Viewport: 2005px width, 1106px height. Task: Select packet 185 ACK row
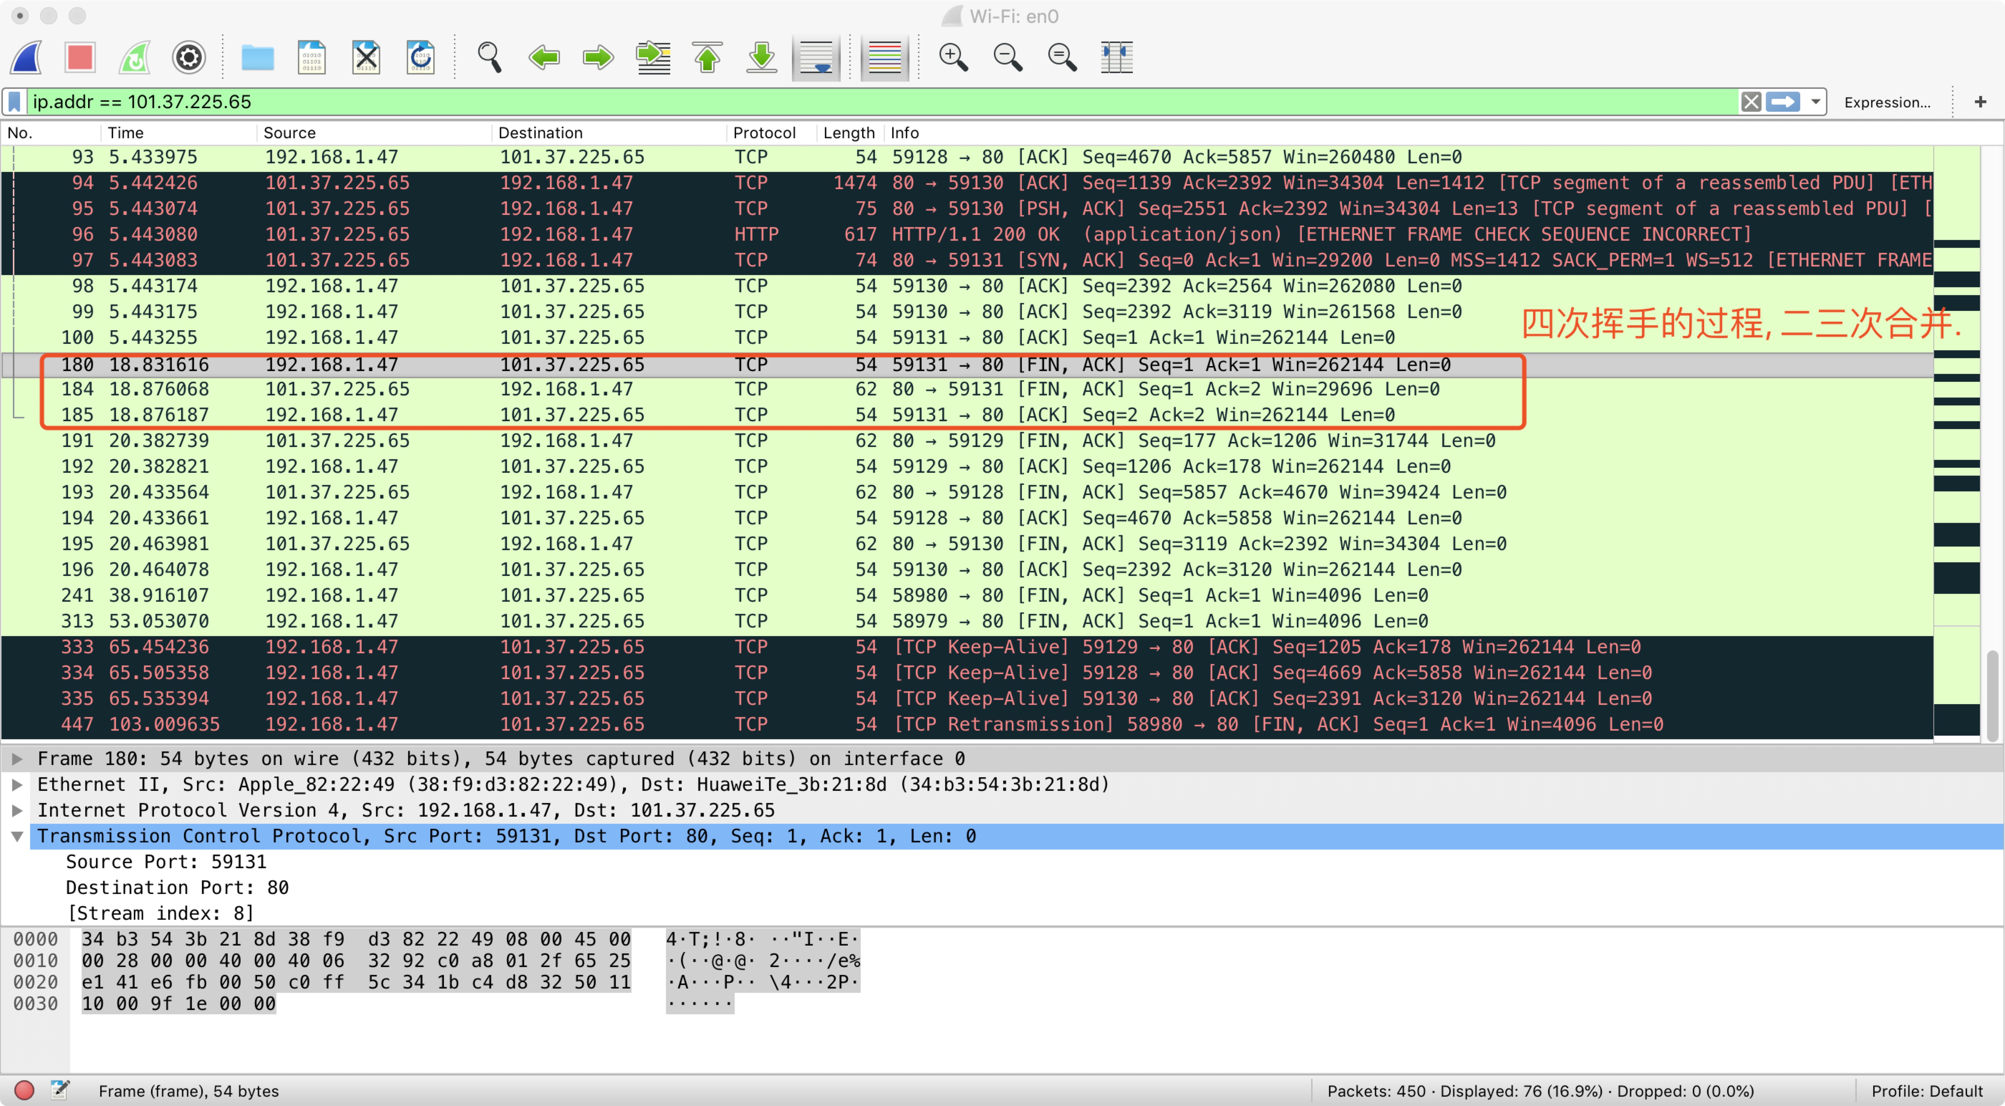pyautogui.click(x=967, y=414)
